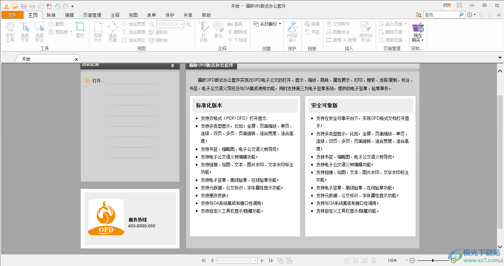This screenshot has width=504, height=266.
Task: Click the zoom slider handle
Action: click(433, 260)
